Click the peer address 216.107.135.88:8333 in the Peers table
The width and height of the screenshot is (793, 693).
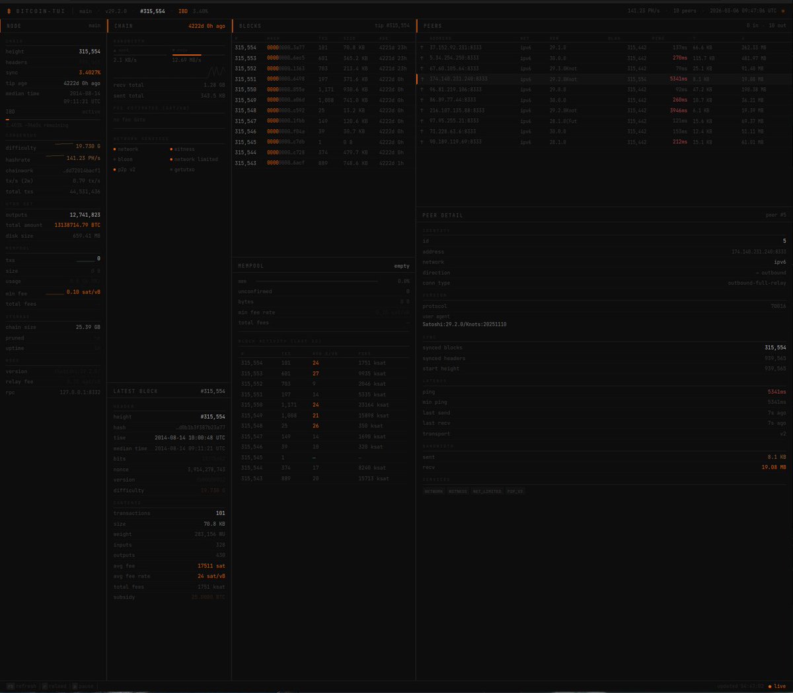[457, 111]
